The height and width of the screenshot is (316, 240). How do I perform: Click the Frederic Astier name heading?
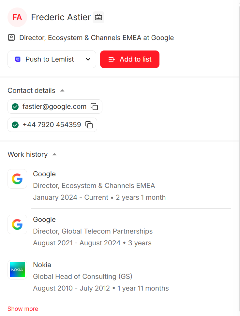pyautogui.click(x=61, y=17)
